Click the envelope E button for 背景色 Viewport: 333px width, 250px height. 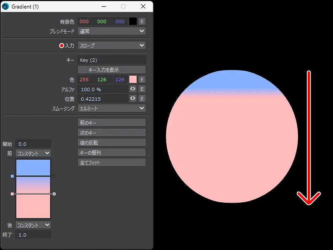click(142, 21)
